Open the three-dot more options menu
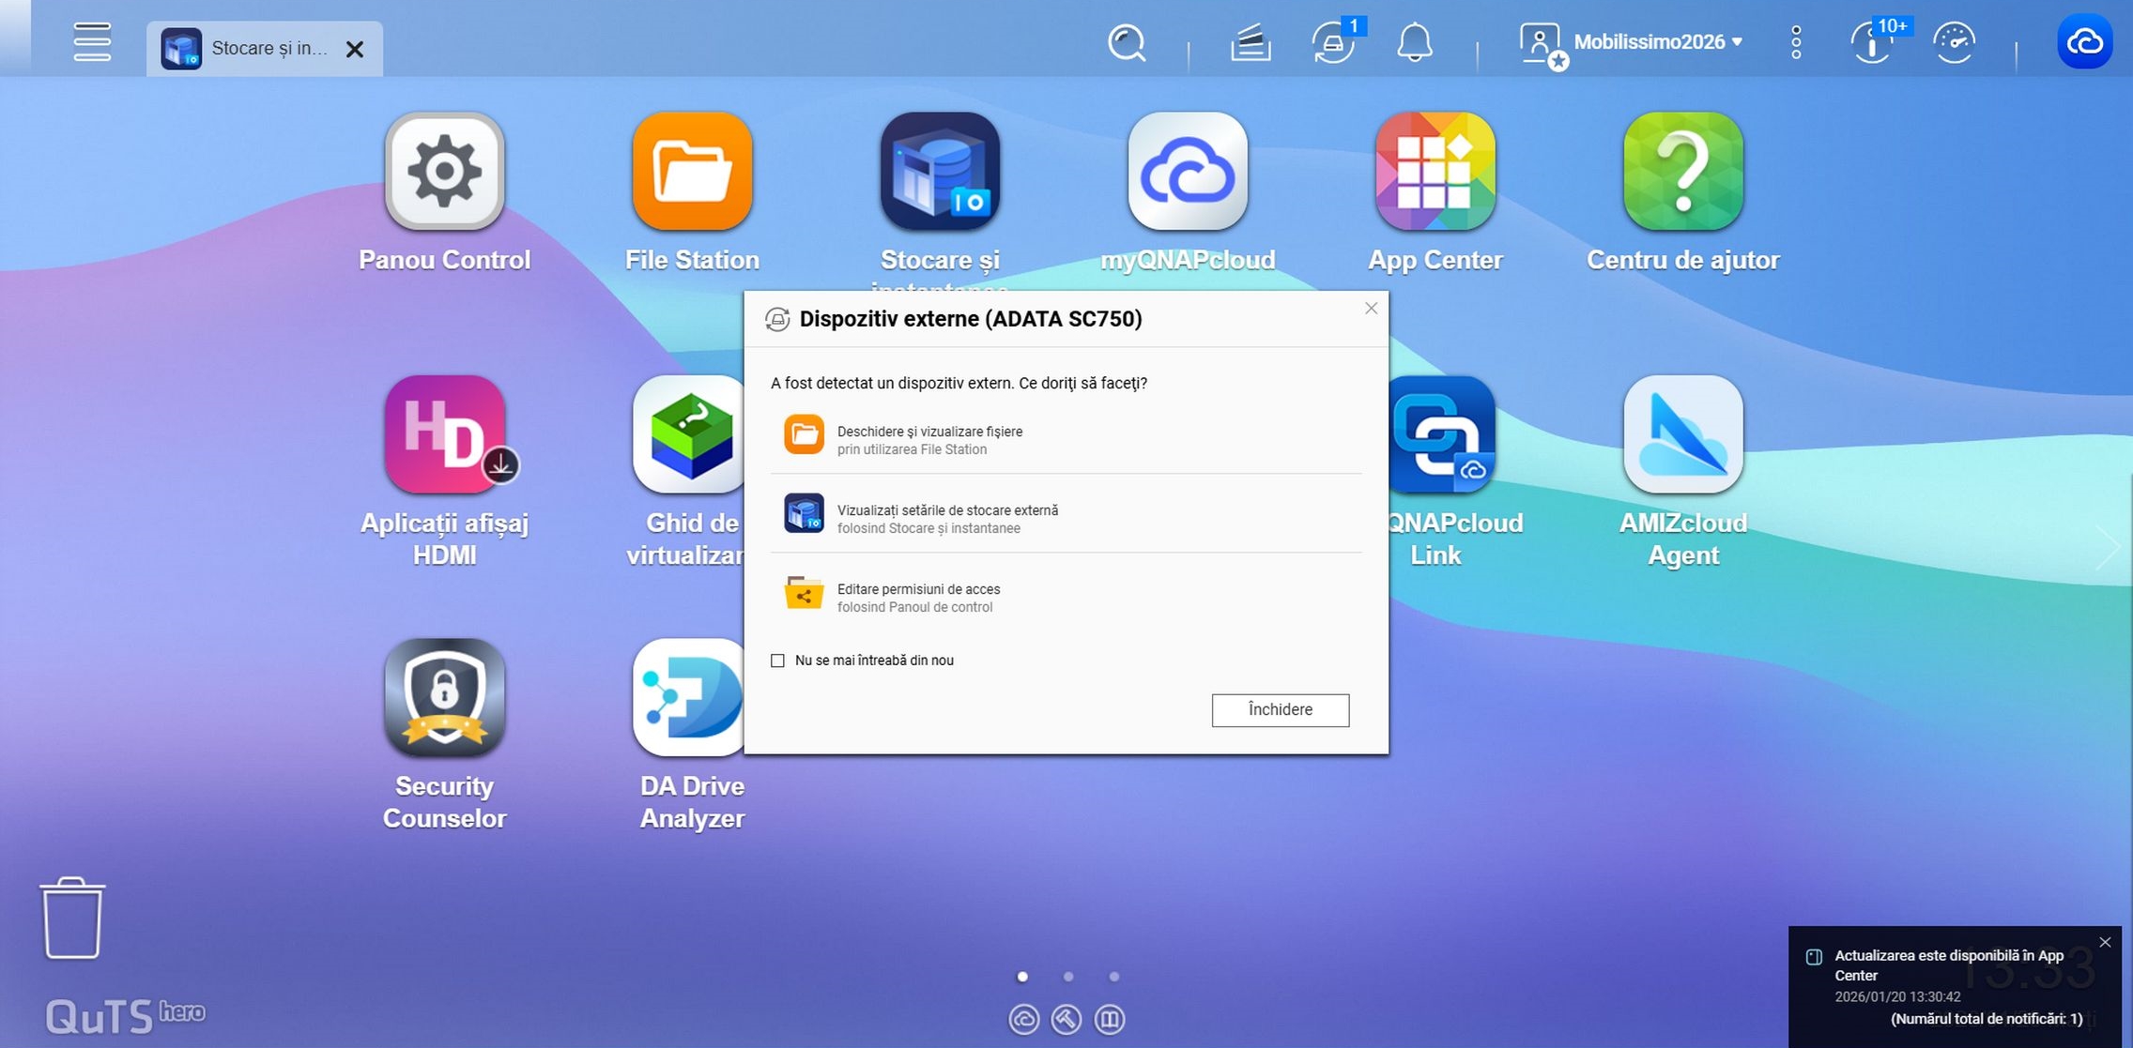Screen dimensions: 2133x1048 click(1795, 43)
